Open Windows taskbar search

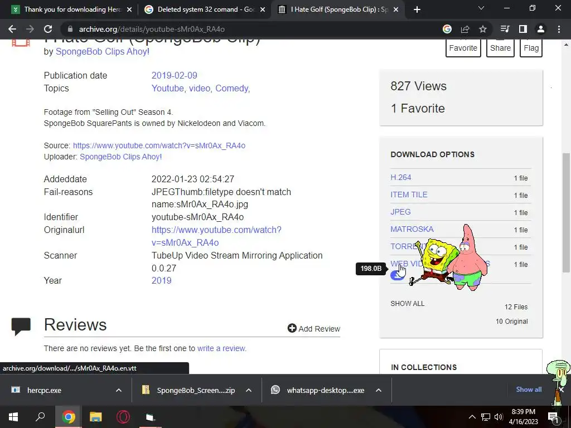coord(40,417)
